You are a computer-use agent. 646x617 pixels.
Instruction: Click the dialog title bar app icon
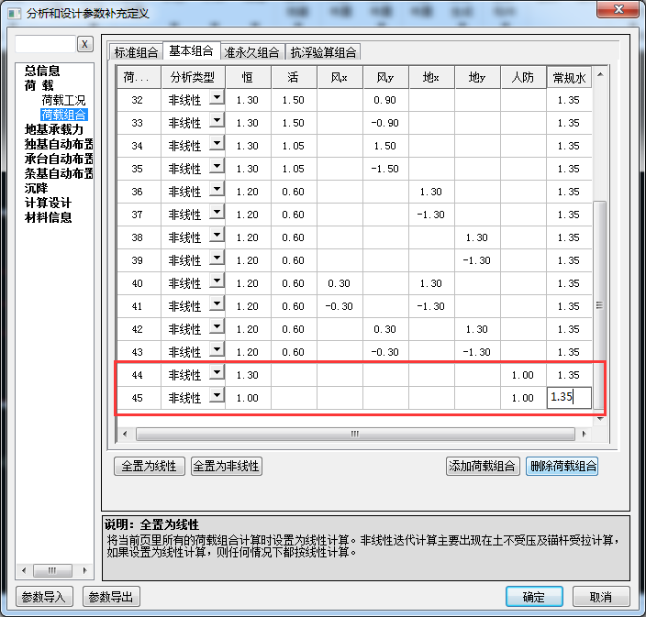pos(15,14)
